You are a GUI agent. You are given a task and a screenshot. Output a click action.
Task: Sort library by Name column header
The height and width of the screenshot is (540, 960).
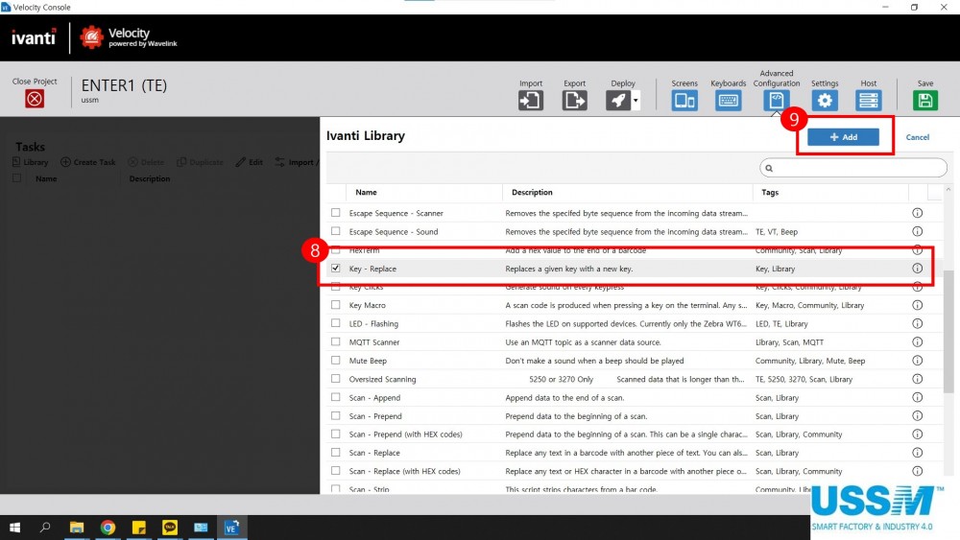tap(366, 192)
